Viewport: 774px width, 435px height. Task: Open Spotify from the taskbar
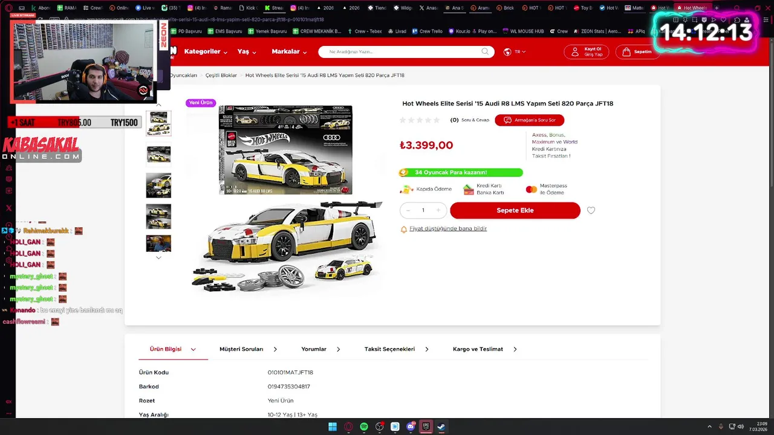pyautogui.click(x=364, y=427)
